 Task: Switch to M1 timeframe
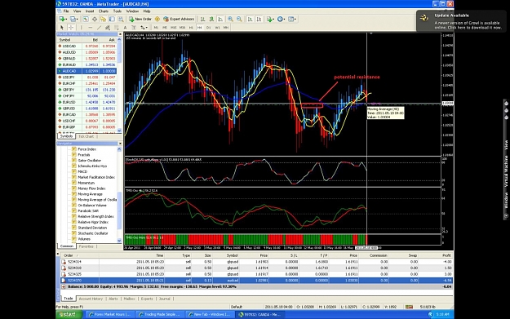click(x=156, y=28)
